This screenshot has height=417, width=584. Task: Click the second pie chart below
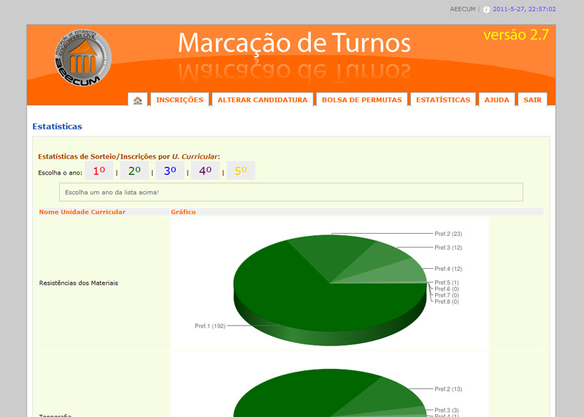point(330,393)
